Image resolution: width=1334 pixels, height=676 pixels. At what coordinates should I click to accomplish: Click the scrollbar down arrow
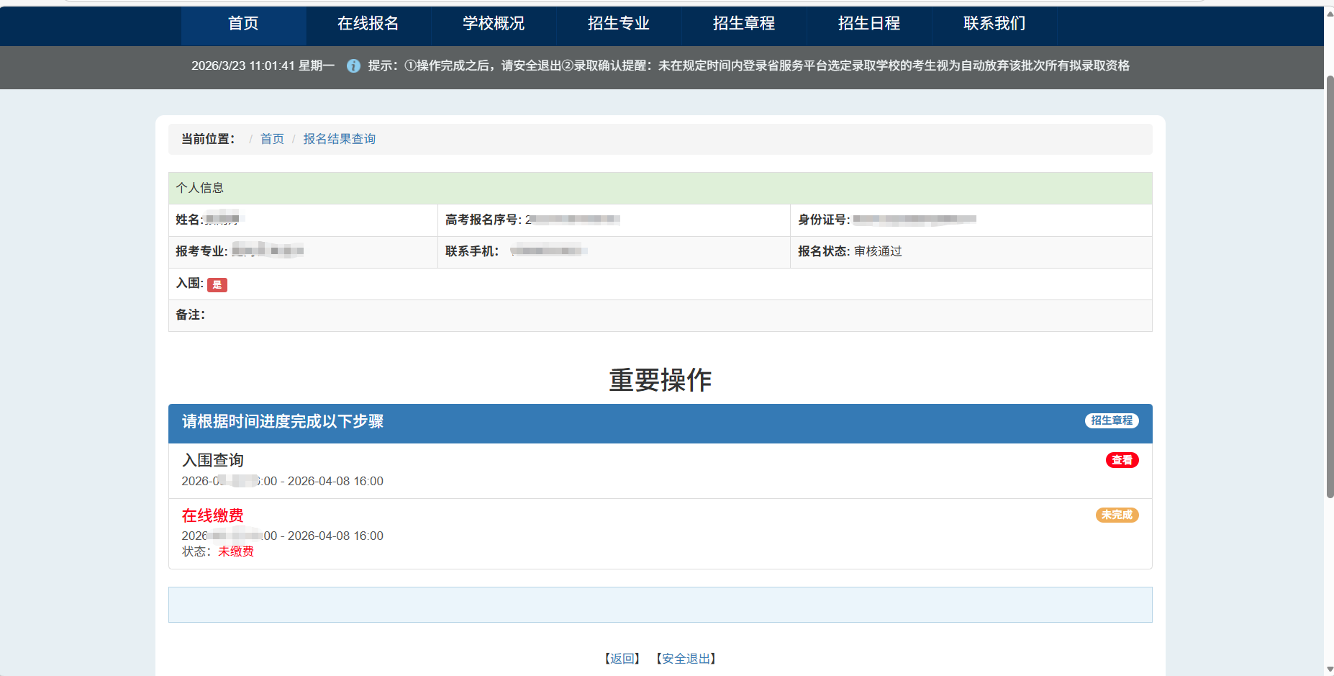coord(1330,670)
